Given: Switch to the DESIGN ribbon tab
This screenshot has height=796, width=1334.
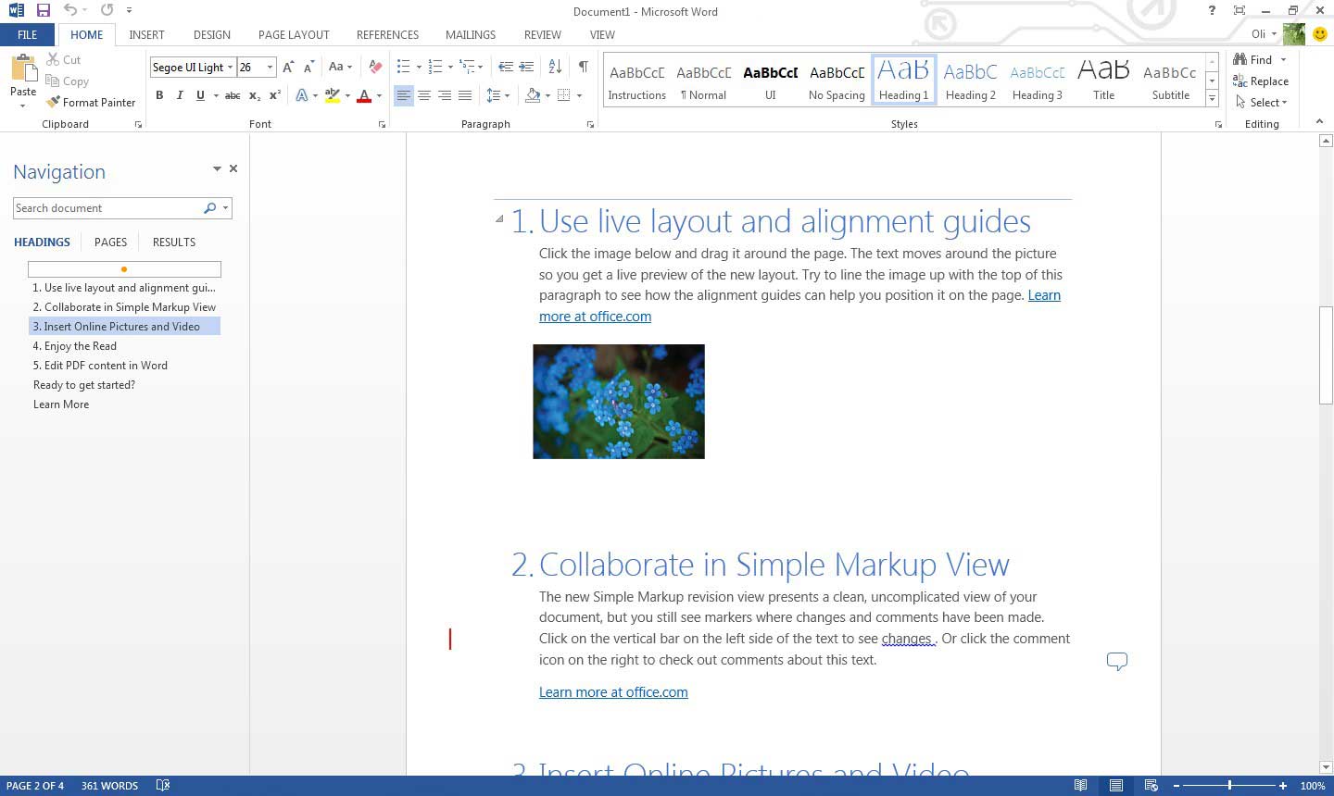Looking at the screenshot, I should tap(212, 34).
